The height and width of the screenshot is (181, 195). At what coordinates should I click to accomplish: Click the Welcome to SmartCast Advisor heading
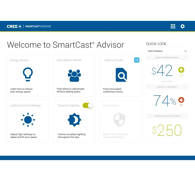click(x=65, y=45)
